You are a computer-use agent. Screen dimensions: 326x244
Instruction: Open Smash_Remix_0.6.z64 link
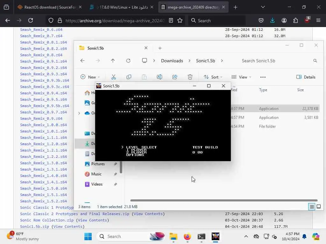click(x=41, y=30)
